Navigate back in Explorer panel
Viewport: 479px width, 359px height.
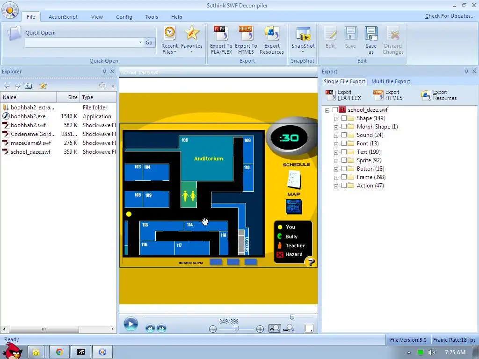point(7,86)
